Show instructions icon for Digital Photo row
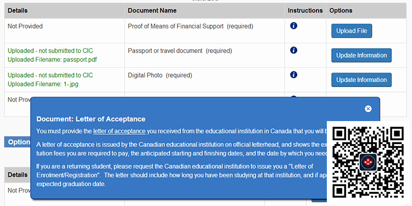This screenshot has height=206, width=412. point(293,75)
